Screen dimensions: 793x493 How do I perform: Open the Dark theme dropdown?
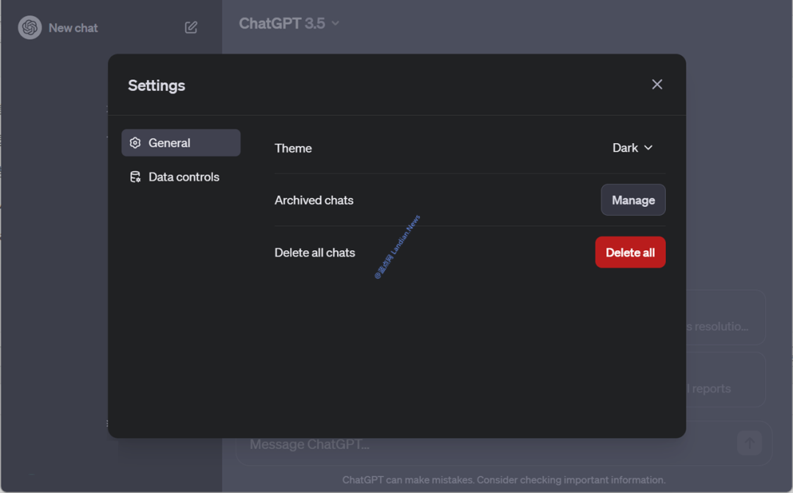pyautogui.click(x=632, y=147)
